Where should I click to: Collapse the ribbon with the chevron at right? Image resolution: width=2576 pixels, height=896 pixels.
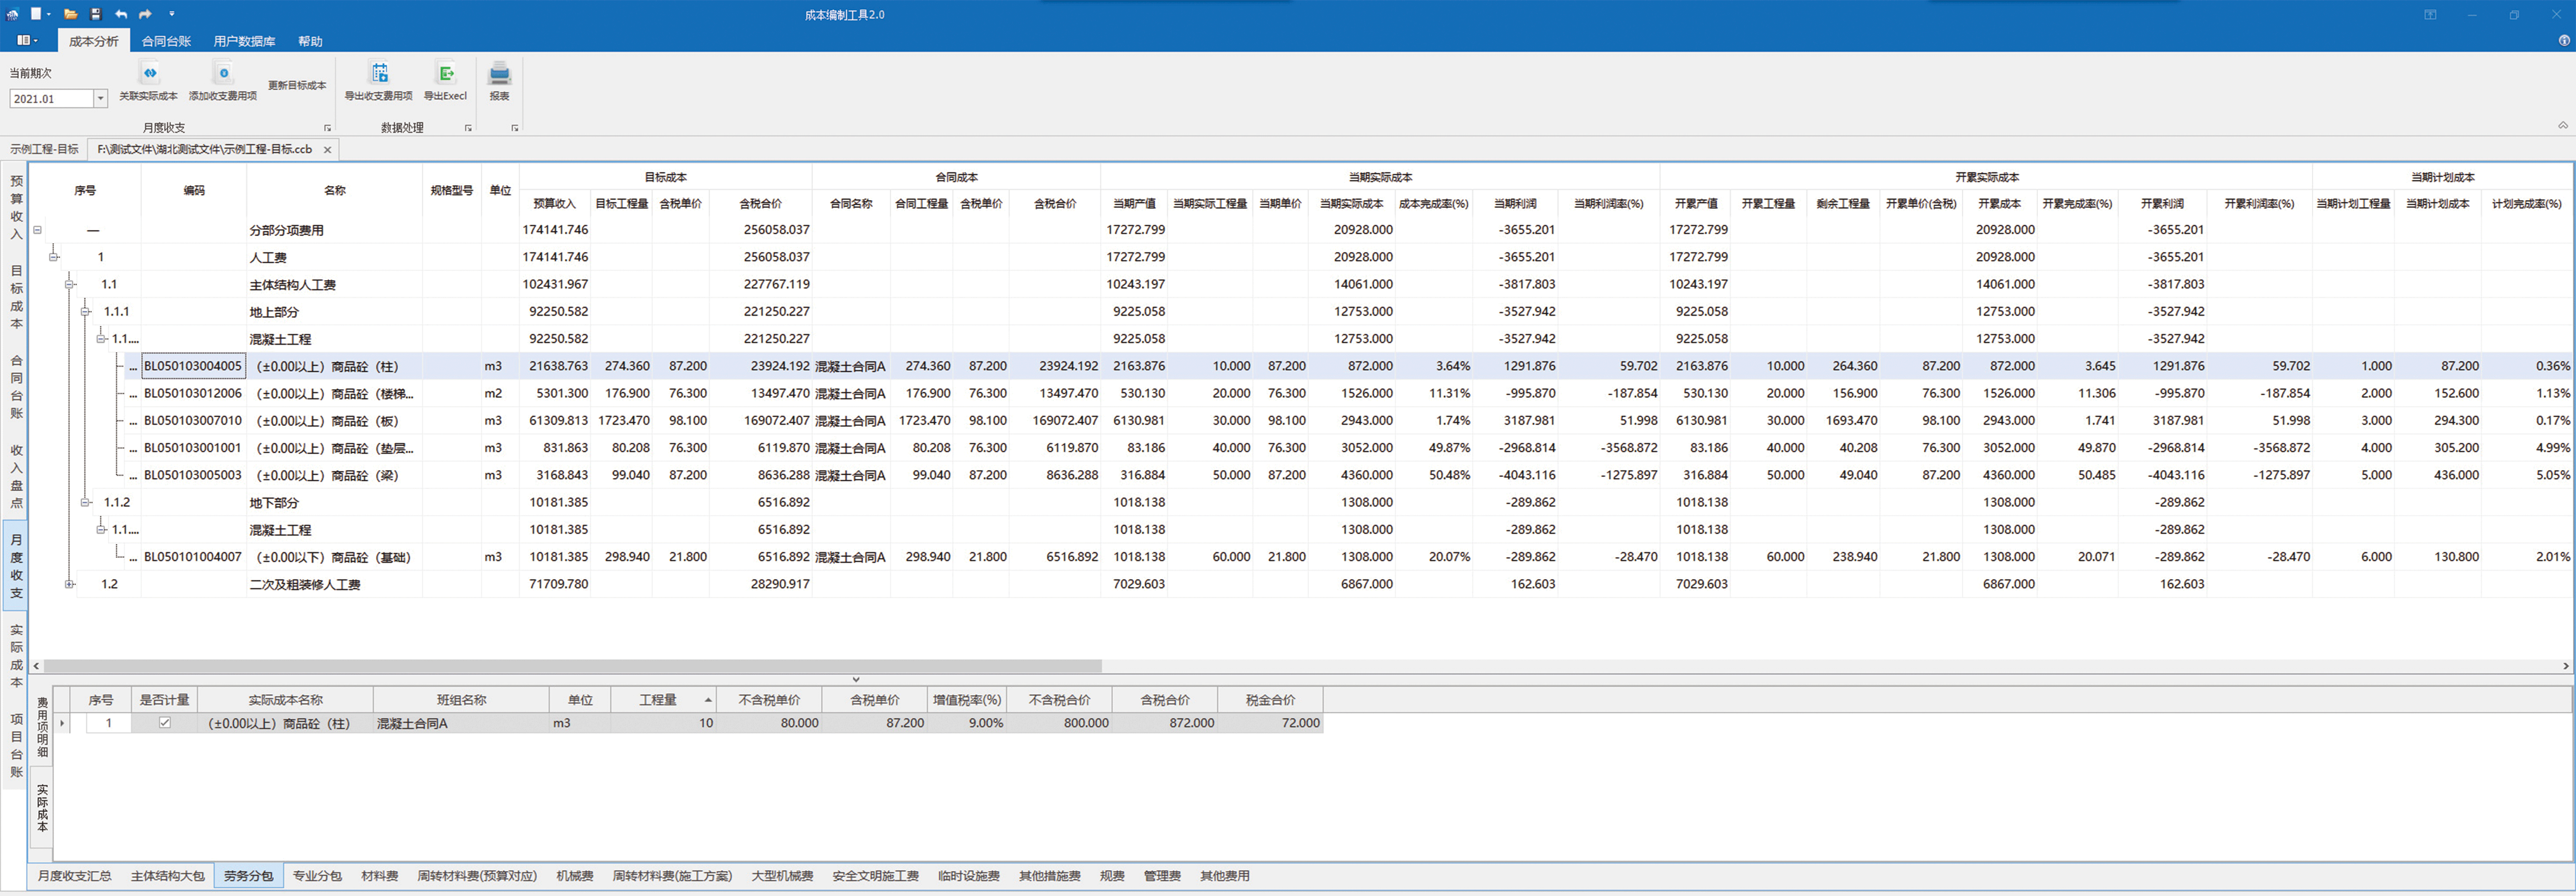(2562, 126)
